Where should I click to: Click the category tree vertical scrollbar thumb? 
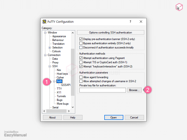point(73,72)
